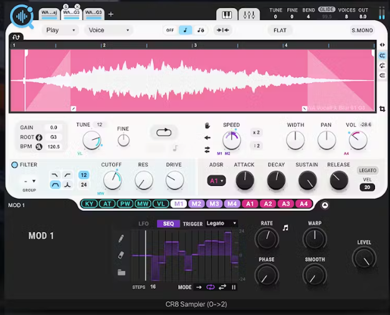Solo the active sample tab with S
This screenshot has height=315, width=390.
(66, 6)
